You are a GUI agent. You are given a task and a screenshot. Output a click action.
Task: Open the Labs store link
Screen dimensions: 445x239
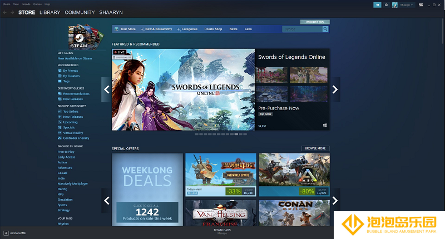pos(248,29)
